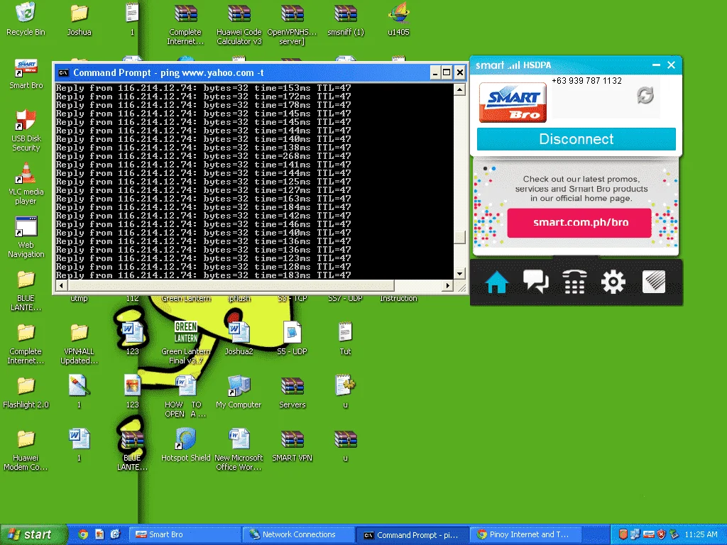Click the Disconnect button
Viewport: 727px width, 545px height.
(x=576, y=139)
